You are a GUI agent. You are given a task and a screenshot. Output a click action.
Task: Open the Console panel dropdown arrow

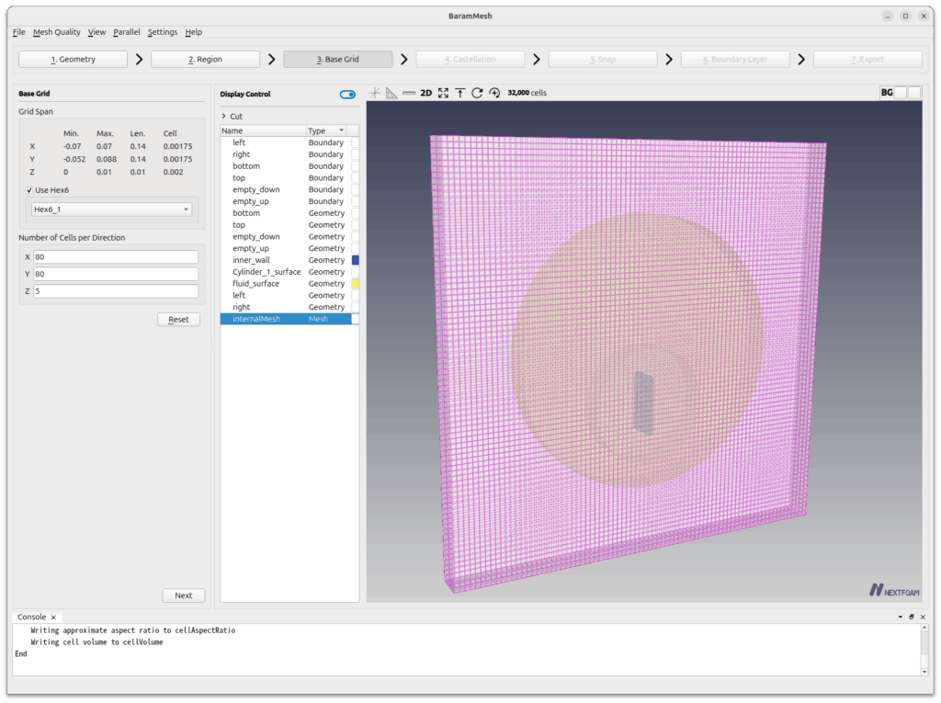(x=901, y=618)
